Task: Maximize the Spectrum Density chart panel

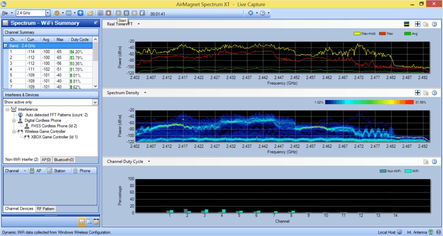Action: pyautogui.click(x=418, y=93)
